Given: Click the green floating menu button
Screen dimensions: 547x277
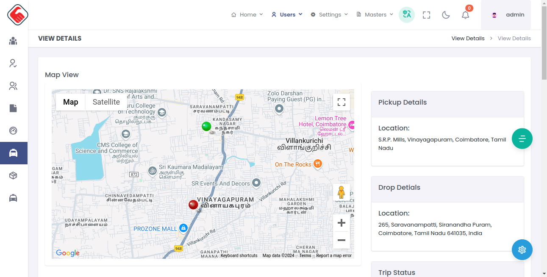Looking at the screenshot, I should [x=522, y=138].
